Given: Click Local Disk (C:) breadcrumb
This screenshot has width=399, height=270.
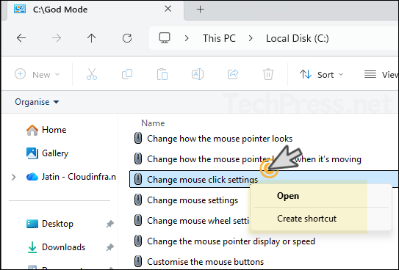Looking at the screenshot, I should pos(298,38).
